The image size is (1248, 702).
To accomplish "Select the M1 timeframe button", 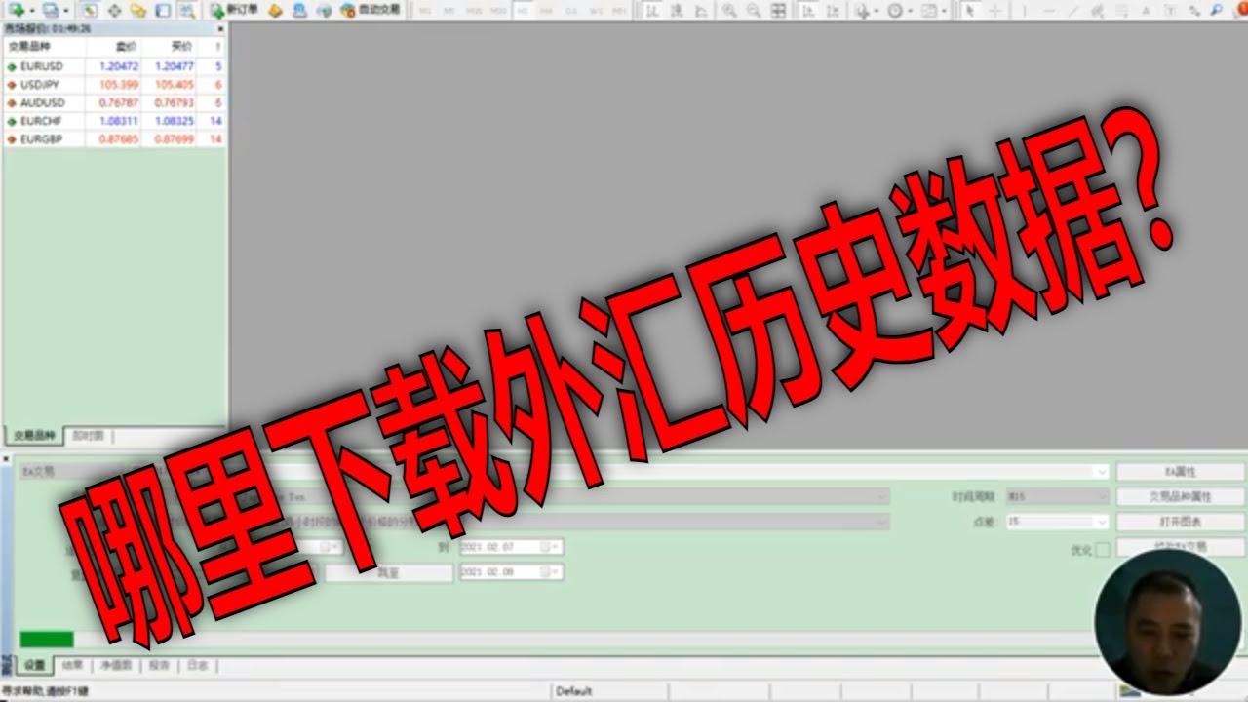I will coord(424,10).
